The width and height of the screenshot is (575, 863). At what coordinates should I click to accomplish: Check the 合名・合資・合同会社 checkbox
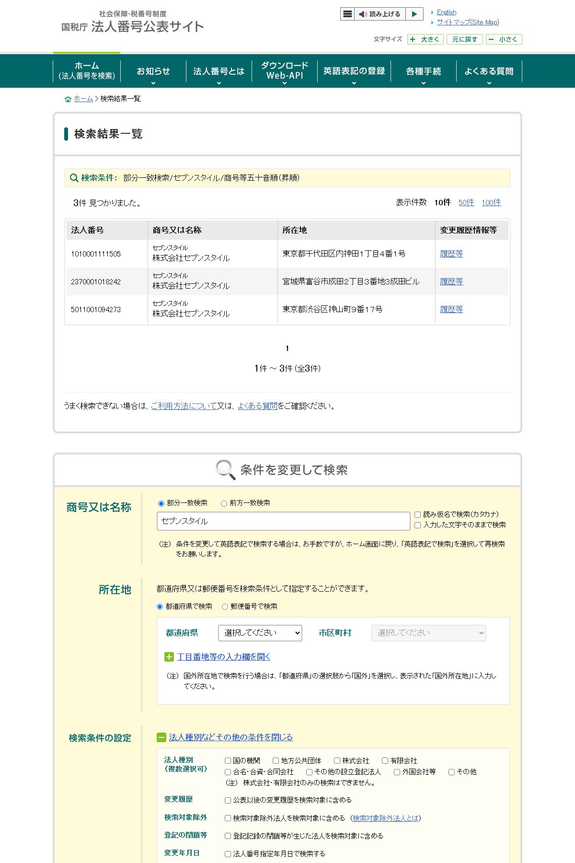point(228,772)
